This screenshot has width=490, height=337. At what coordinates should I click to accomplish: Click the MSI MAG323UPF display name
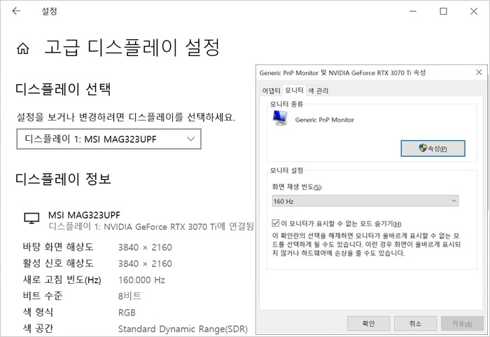pyautogui.click(x=84, y=215)
